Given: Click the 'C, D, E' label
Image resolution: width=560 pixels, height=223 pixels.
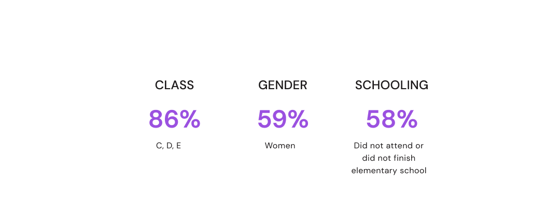Looking at the screenshot, I should (169, 146).
